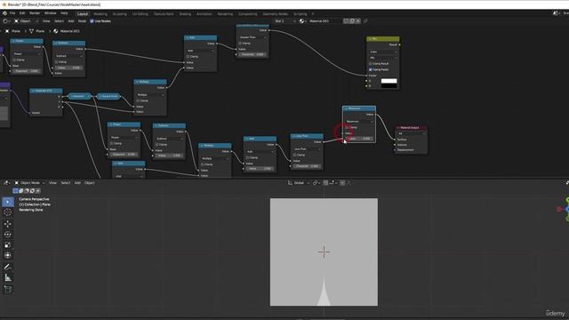This screenshot has width=569, height=320.
Task: Click the material browse sphere icon
Action: 302,21
